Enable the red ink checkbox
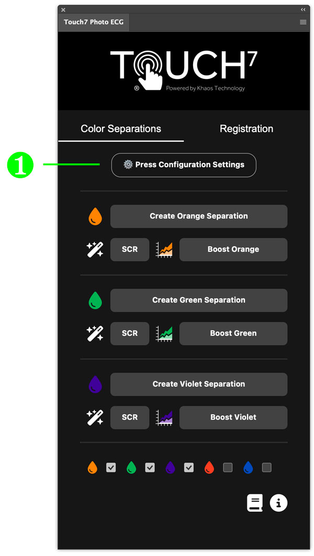 click(228, 468)
